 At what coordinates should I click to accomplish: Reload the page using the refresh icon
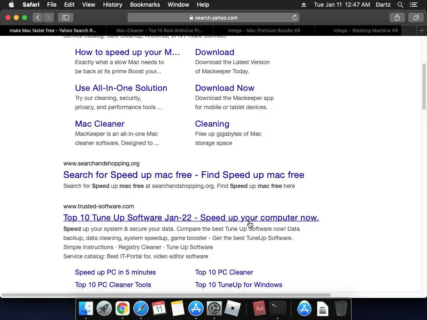tap(294, 17)
